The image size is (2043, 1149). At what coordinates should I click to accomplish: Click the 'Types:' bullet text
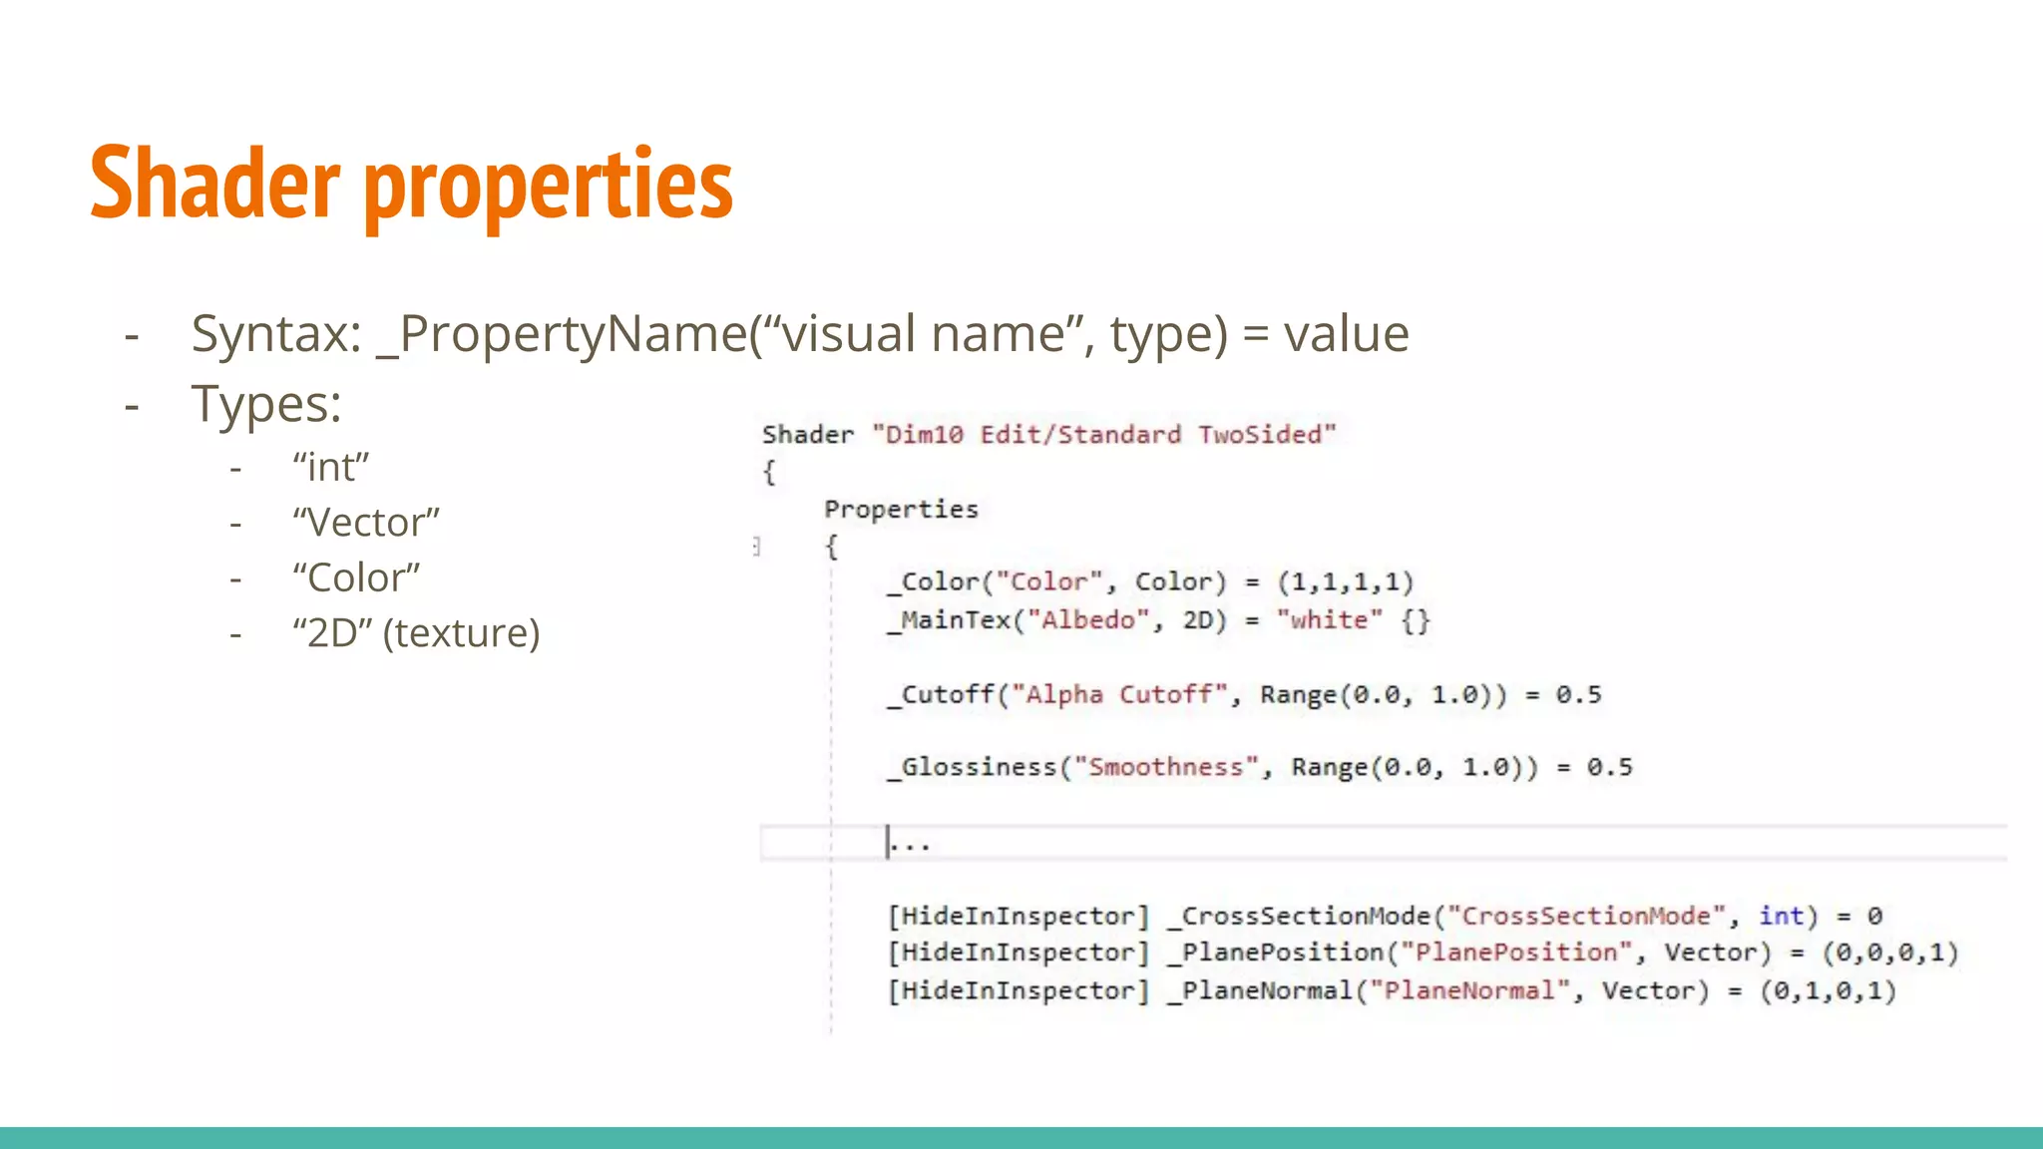click(266, 405)
